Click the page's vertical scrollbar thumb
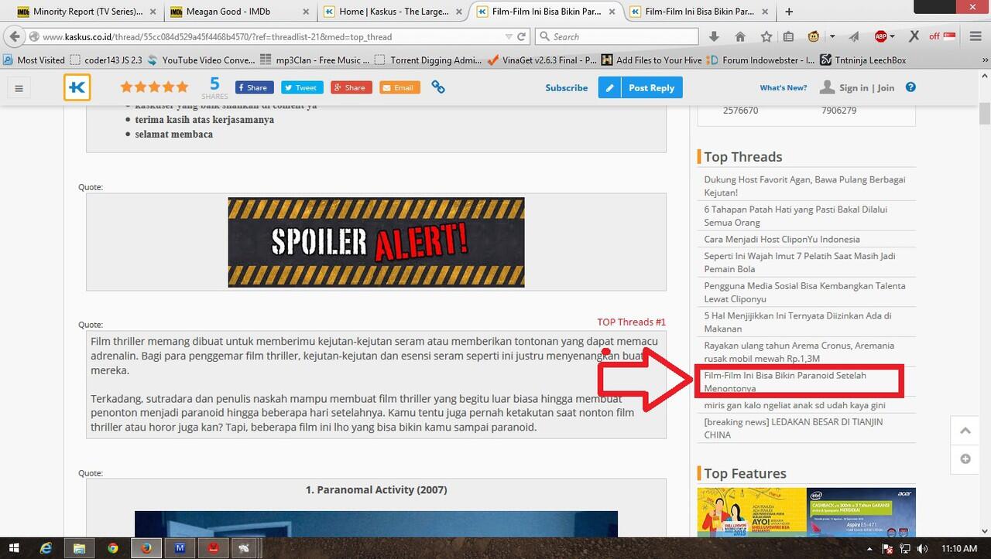The height and width of the screenshot is (559, 991). tap(984, 114)
